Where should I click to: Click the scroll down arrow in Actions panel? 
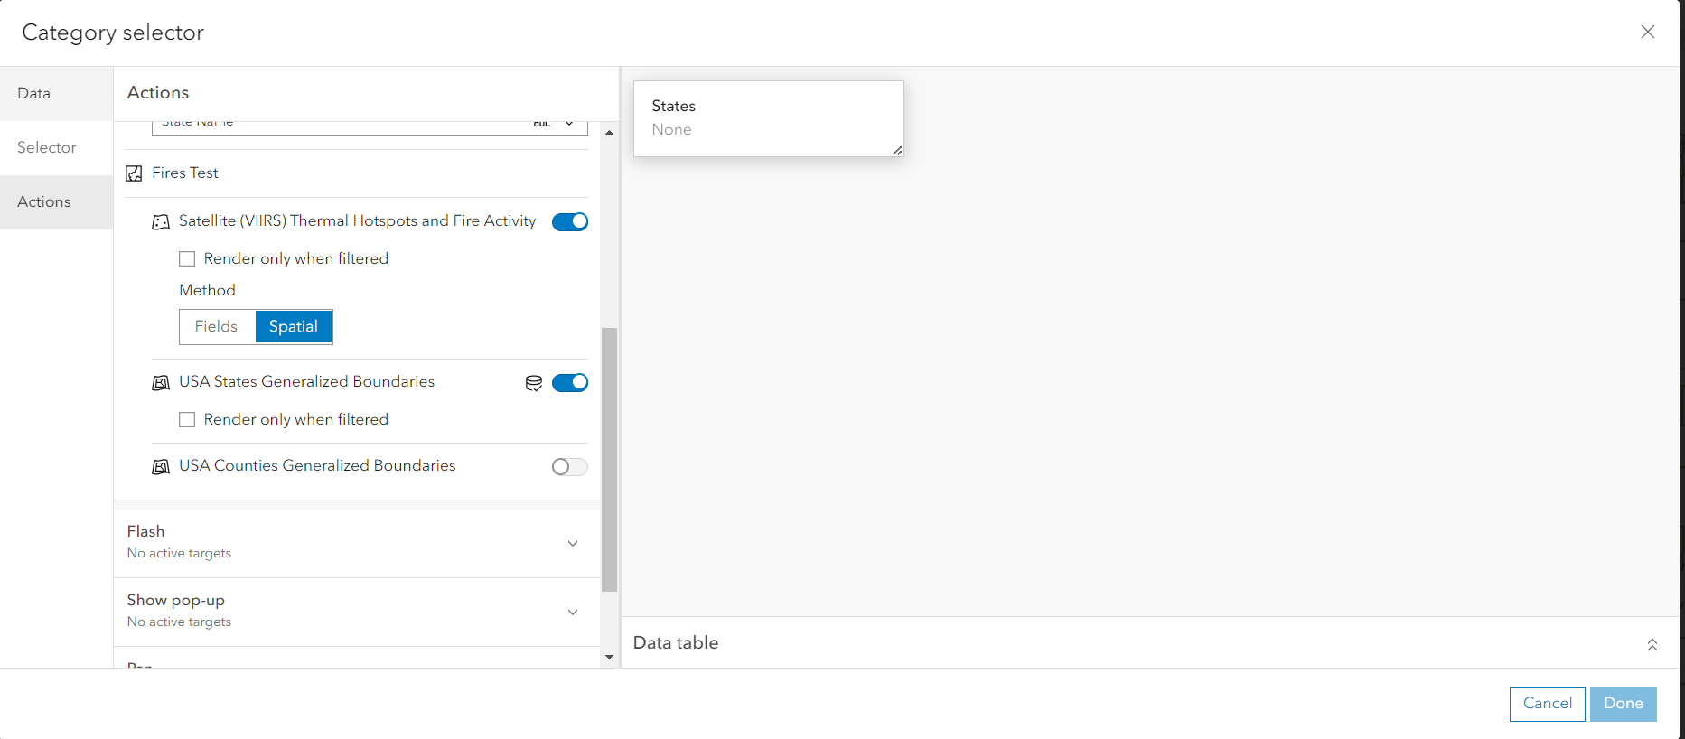coord(609,657)
